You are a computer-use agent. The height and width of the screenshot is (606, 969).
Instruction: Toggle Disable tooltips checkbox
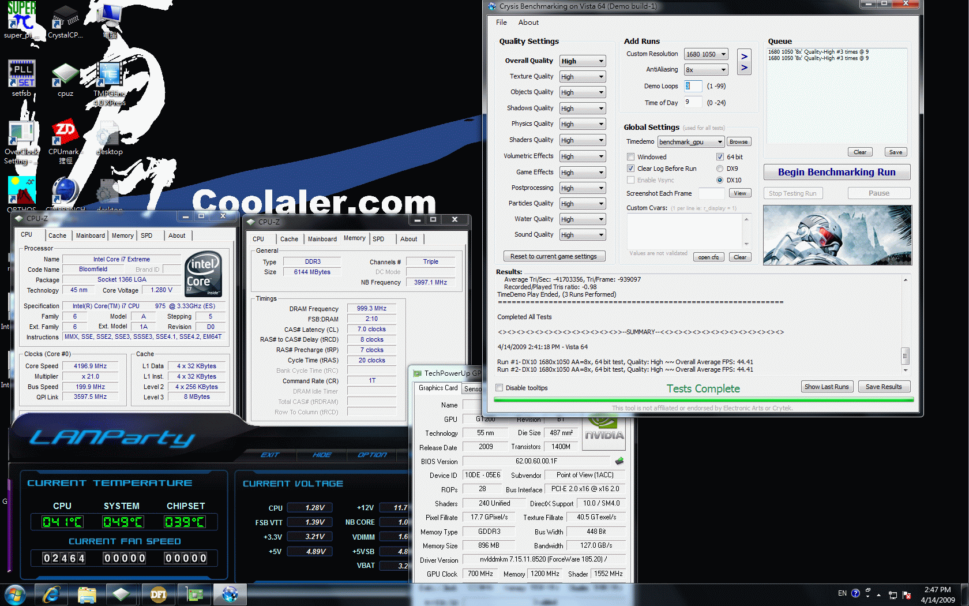499,388
